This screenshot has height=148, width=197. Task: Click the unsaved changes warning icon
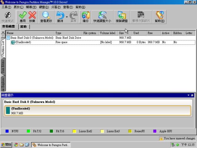[x=161, y=138]
